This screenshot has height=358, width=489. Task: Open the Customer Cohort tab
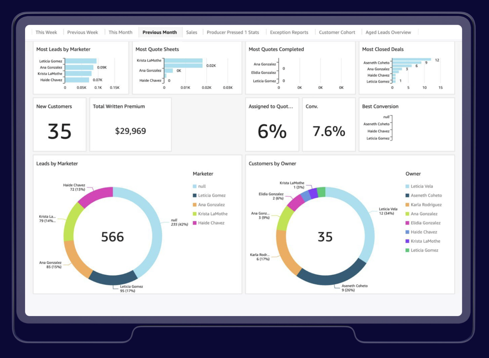pos(337,32)
